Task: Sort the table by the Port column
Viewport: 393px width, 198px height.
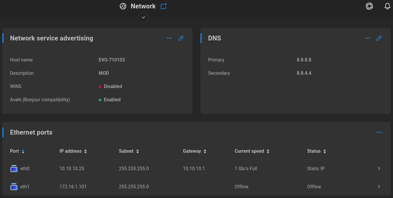Action: tap(17, 151)
